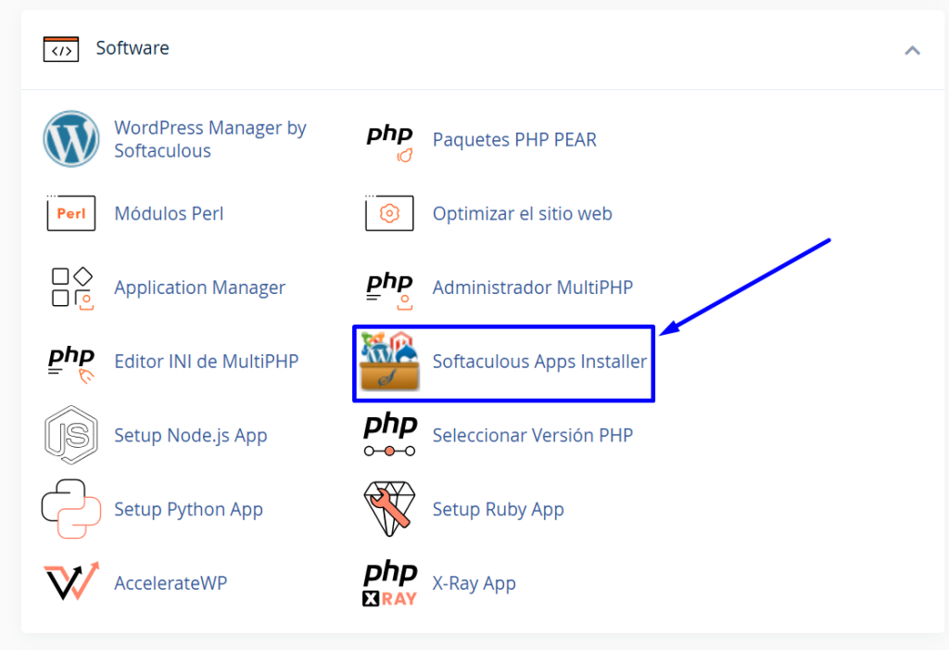
Task: Click the Perl modules icon
Action: click(70, 212)
